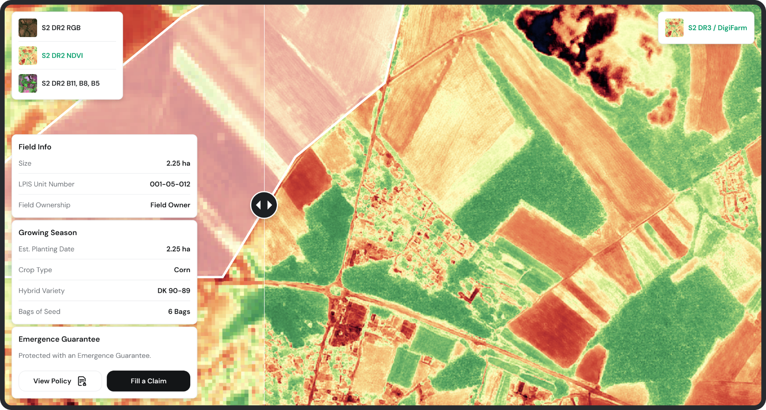
Task: Click the Protected with an Emergence Guarantee text
Action: point(85,355)
